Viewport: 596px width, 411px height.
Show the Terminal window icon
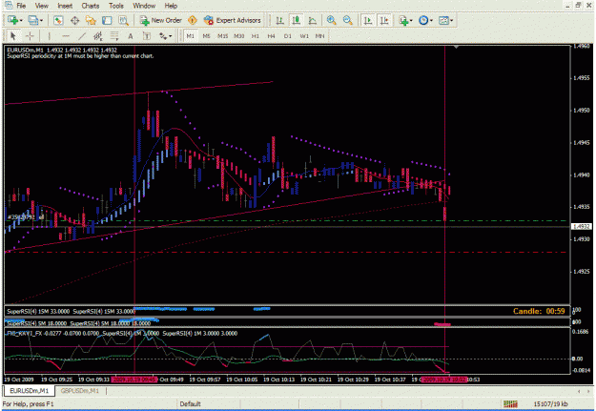click(x=107, y=20)
